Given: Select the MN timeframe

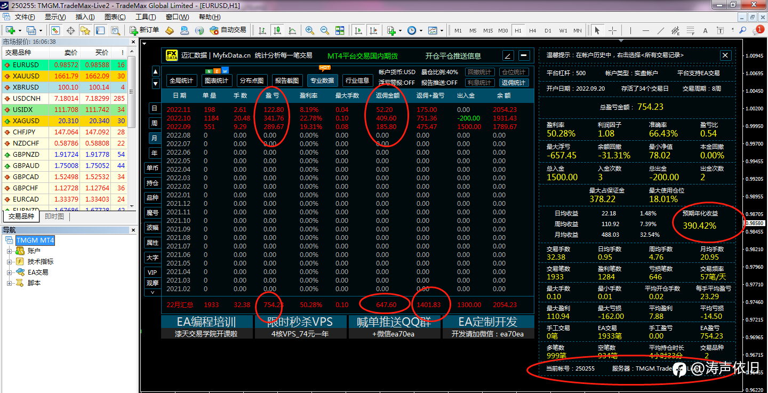Looking at the screenshot, I should 578,30.
